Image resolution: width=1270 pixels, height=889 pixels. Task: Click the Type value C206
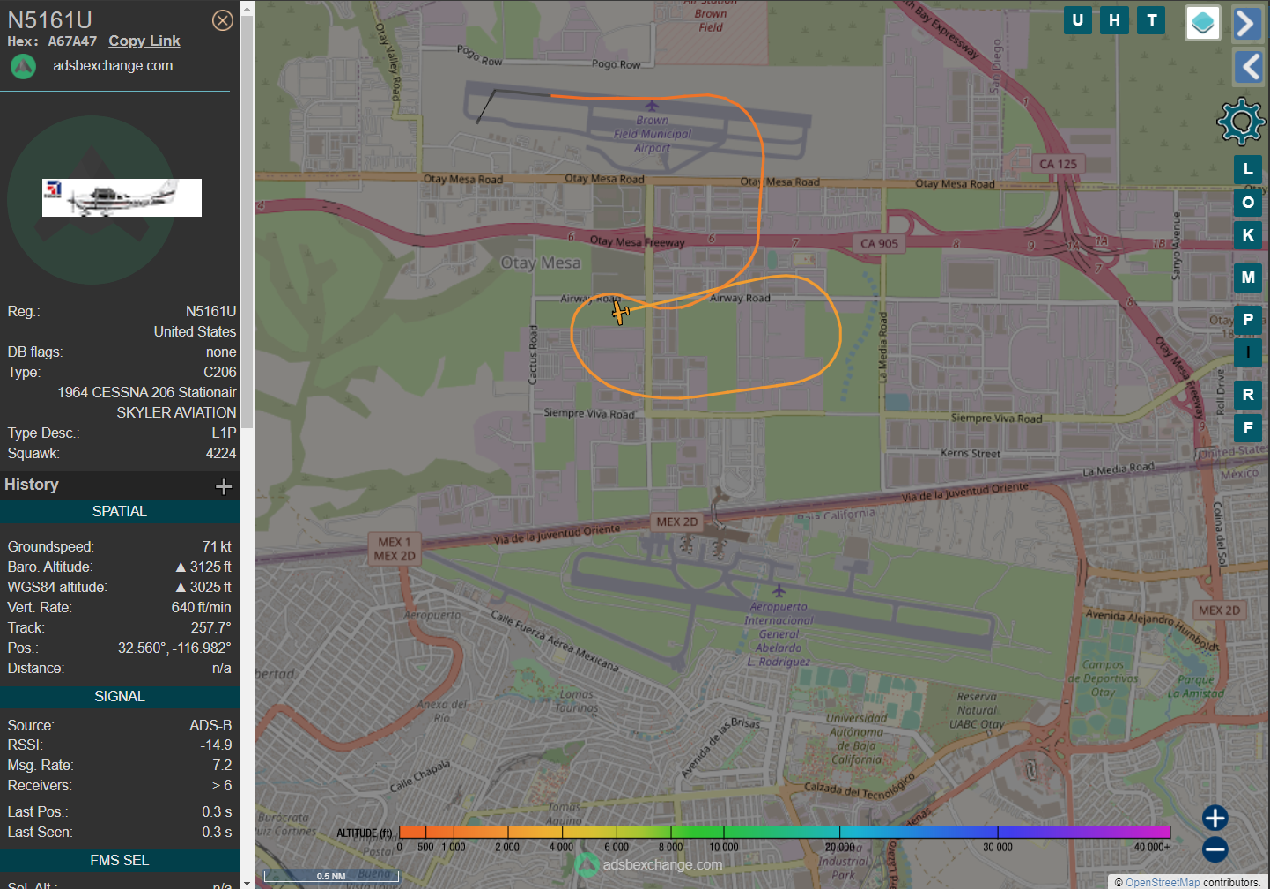click(x=220, y=373)
